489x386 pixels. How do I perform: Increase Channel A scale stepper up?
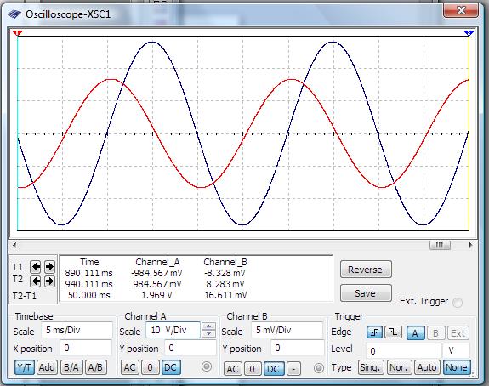tap(208, 326)
